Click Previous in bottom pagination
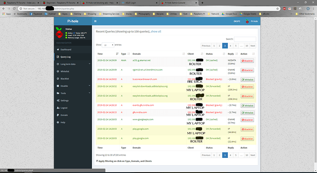317x173 pixels. pyautogui.click(x=206, y=155)
